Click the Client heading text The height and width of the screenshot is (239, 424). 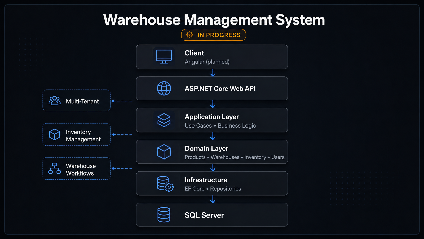click(194, 53)
